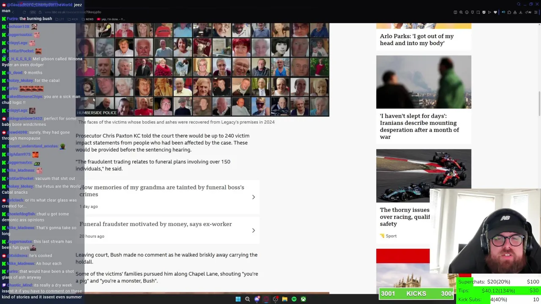Open the extensions cube icon

pyautogui.click(x=509, y=12)
